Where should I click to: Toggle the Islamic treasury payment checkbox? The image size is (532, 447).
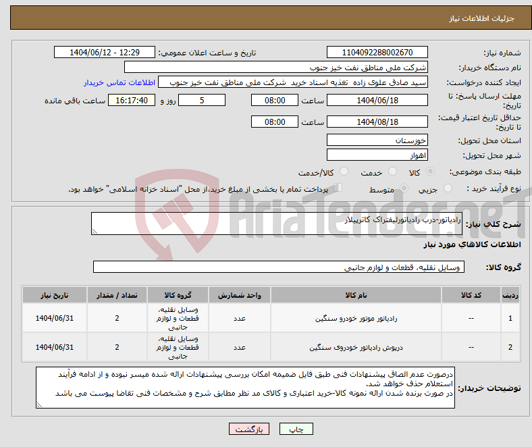click(338, 188)
